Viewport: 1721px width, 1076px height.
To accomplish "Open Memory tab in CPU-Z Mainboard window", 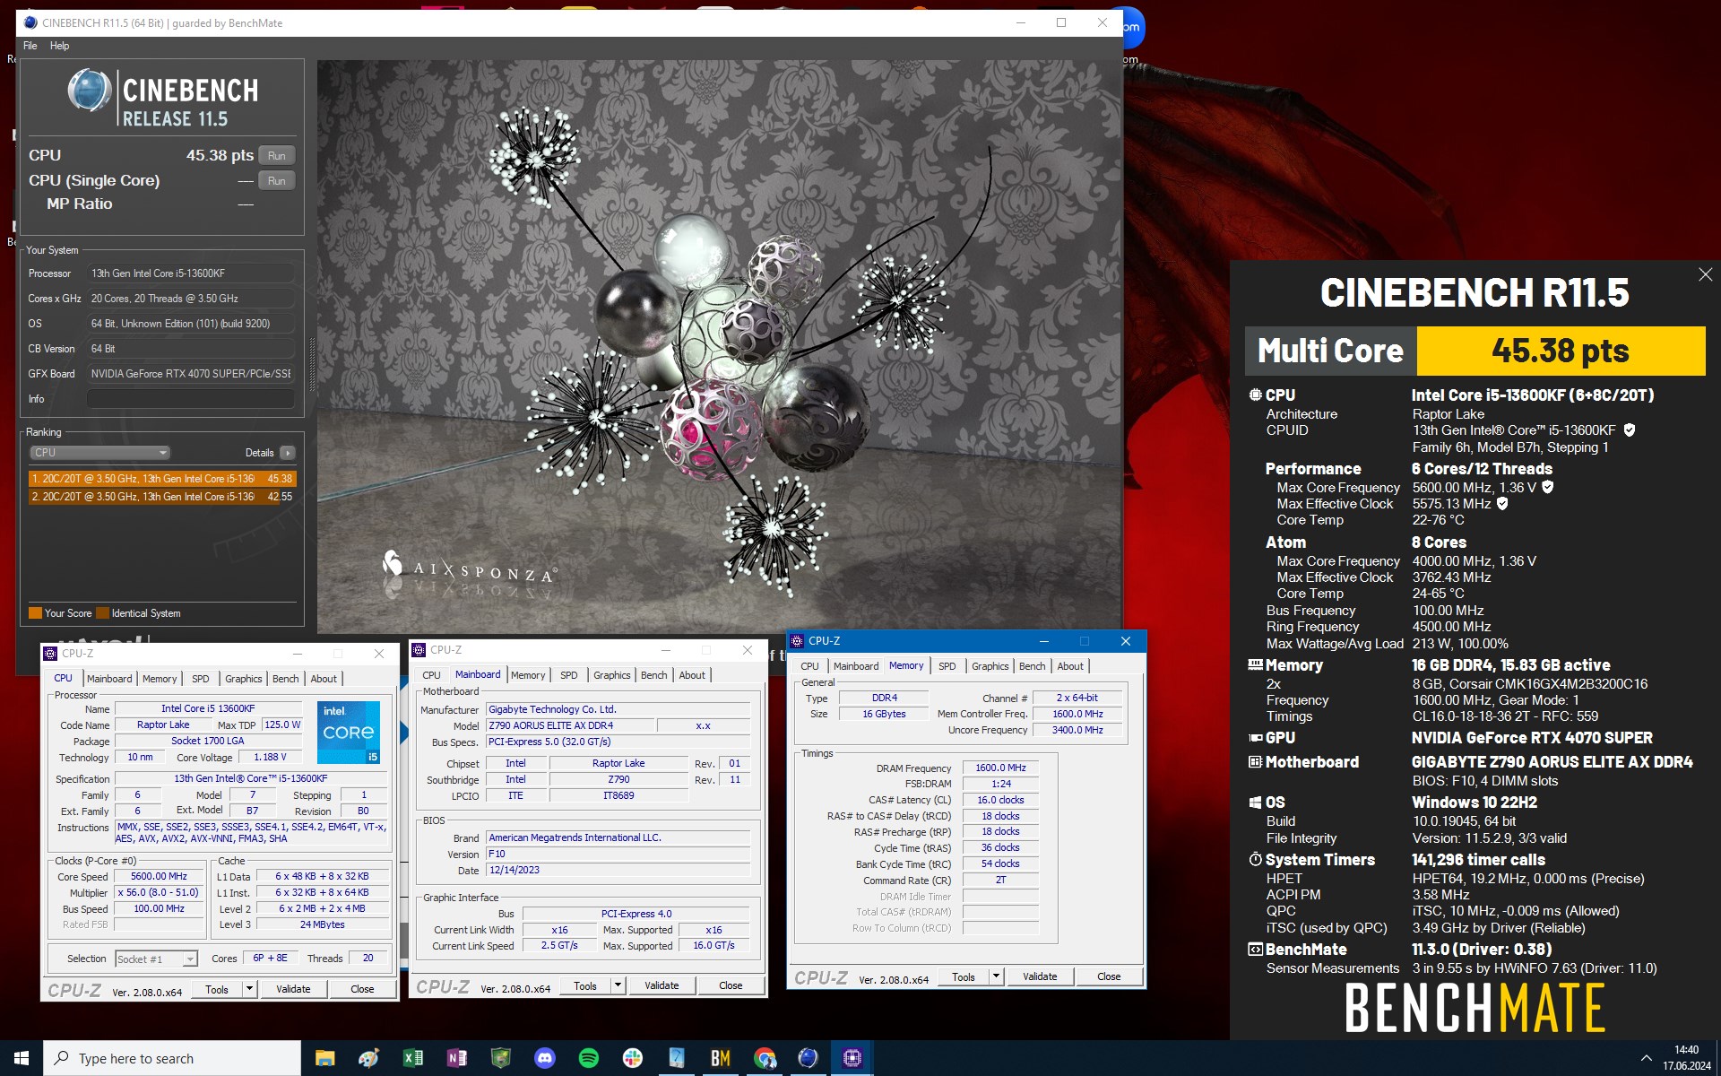I will pyautogui.click(x=528, y=675).
